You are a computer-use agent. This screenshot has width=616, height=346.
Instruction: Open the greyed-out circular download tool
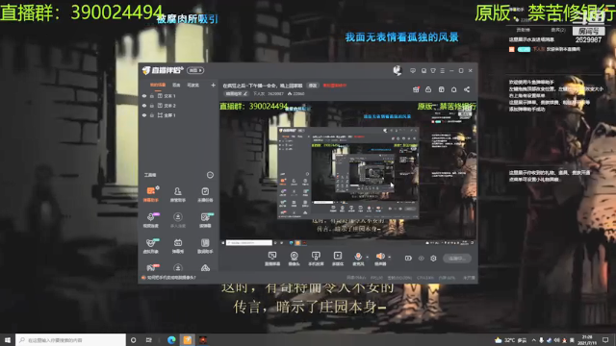click(x=177, y=220)
